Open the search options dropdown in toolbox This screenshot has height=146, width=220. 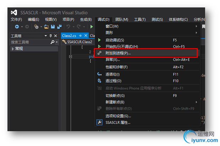pyautogui.click(x=57, y=42)
